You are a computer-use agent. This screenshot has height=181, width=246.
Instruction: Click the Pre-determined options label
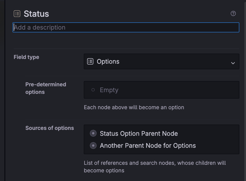[46, 88]
